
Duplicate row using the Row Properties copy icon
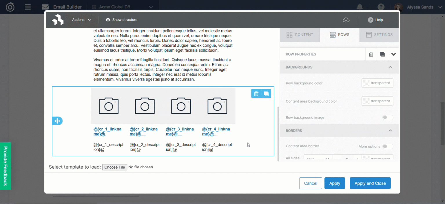tap(382, 54)
